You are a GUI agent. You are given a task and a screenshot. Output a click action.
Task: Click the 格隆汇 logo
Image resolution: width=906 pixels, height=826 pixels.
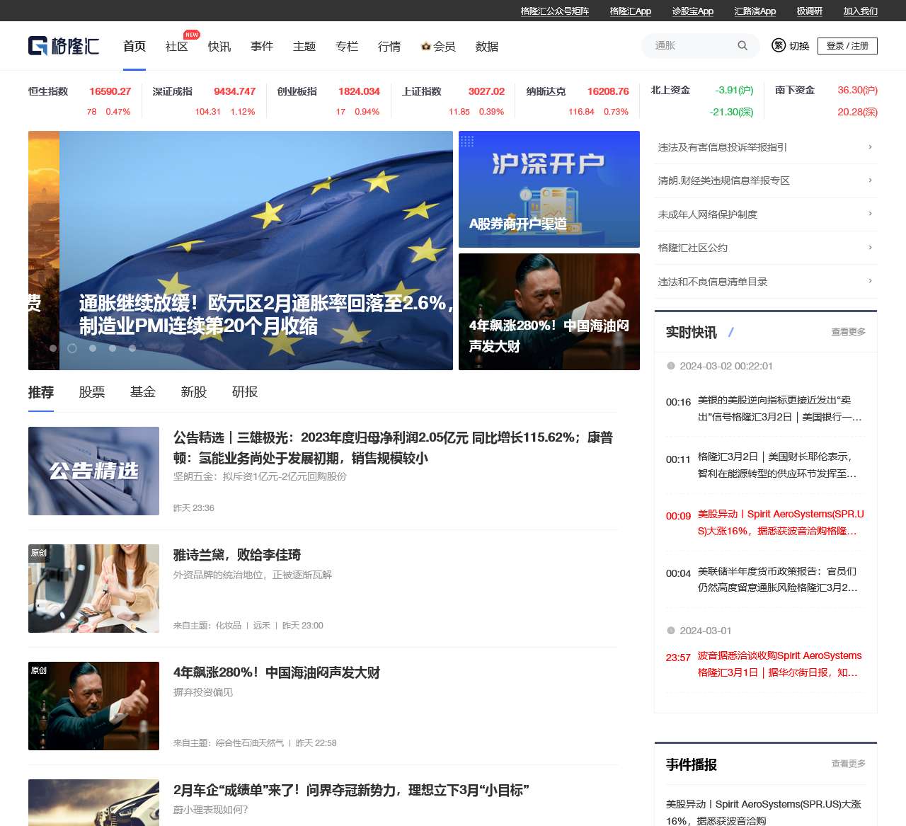(x=64, y=45)
